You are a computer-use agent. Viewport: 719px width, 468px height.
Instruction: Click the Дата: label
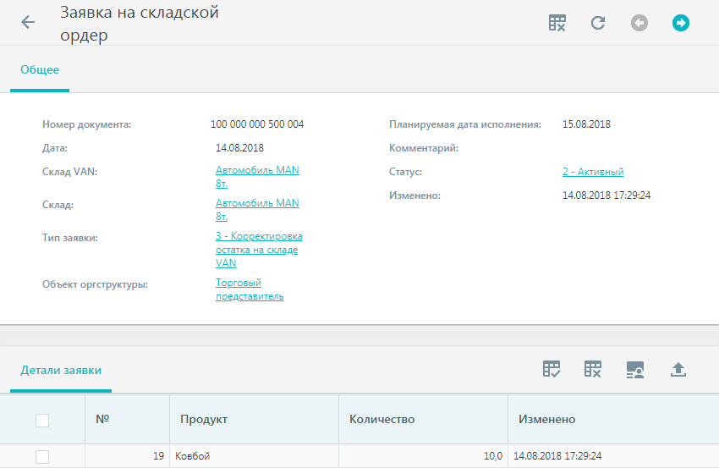click(x=55, y=148)
